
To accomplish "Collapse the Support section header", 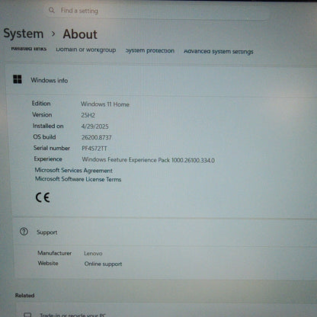I will pos(165,232).
